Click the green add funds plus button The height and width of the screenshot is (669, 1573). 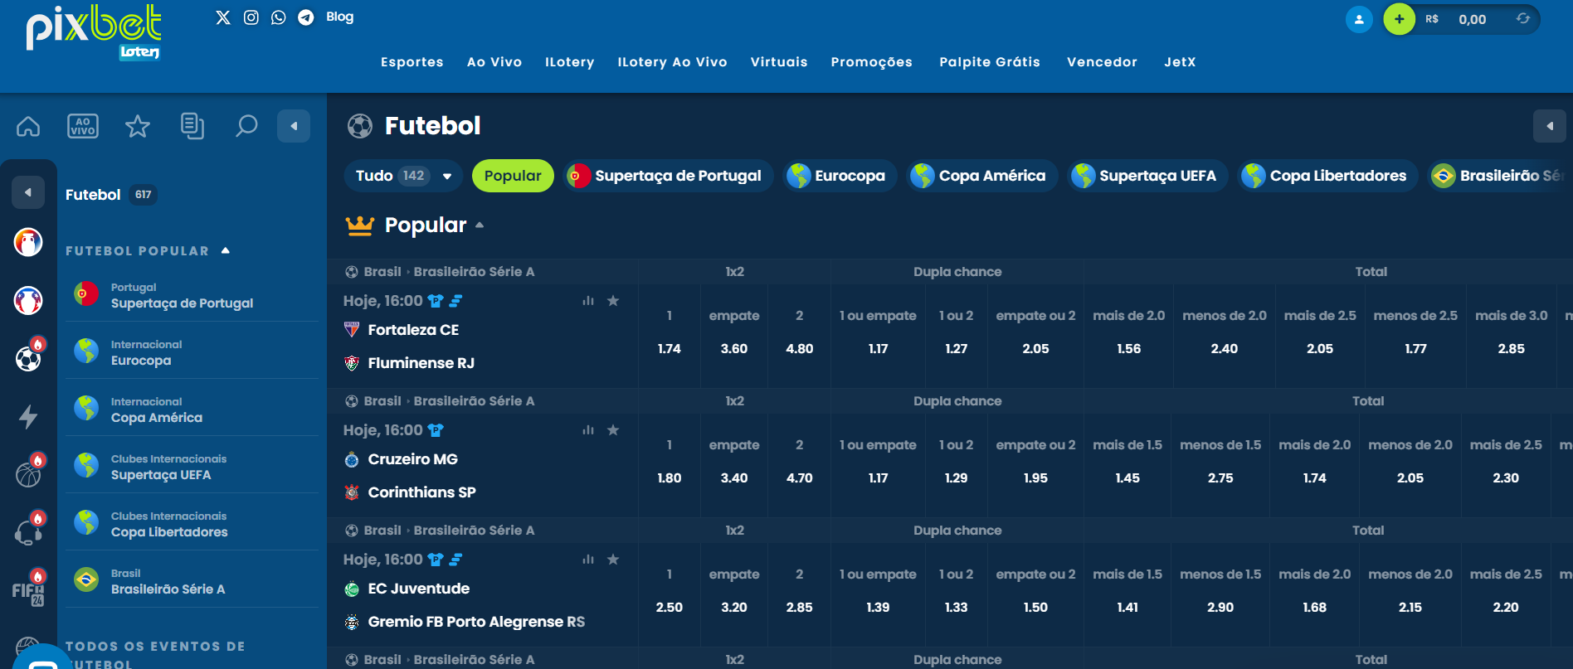(x=1400, y=19)
